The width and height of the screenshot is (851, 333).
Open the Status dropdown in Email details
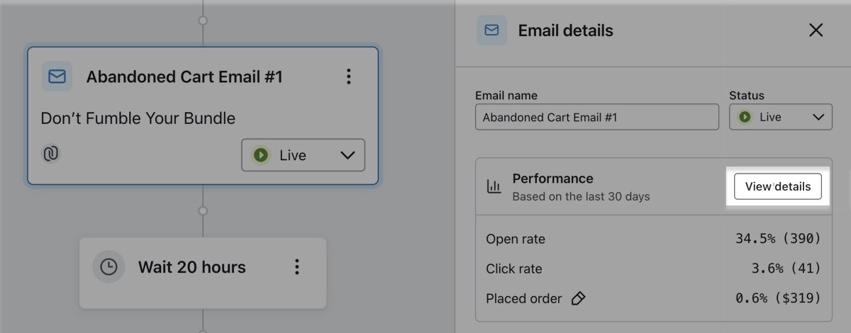tap(780, 117)
